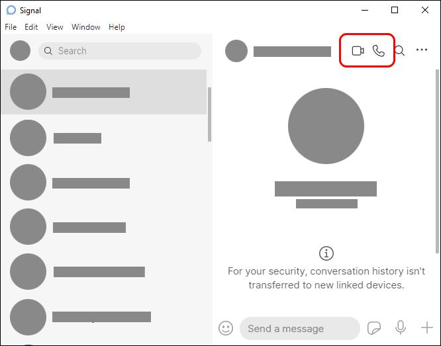Image resolution: width=441 pixels, height=346 pixels.
Task: Click the conversation list scrollbar
Action: pos(209,114)
